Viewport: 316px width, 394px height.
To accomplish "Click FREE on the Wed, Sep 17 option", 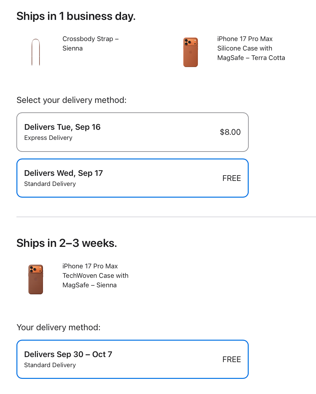I will coord(231,178).
